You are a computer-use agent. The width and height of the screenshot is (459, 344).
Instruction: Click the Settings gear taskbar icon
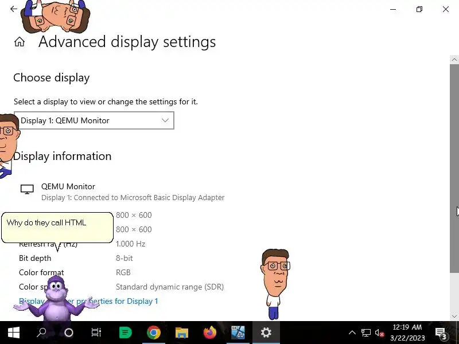click(266, 333)
